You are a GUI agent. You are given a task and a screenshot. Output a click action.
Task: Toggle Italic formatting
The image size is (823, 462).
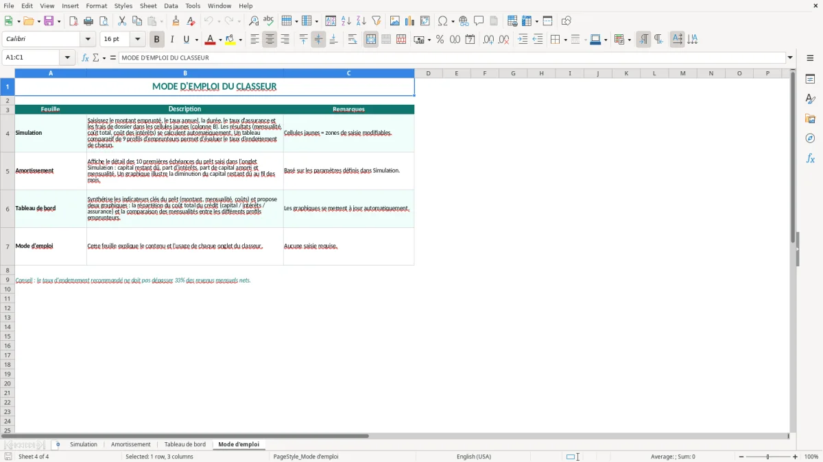[172, 40]
